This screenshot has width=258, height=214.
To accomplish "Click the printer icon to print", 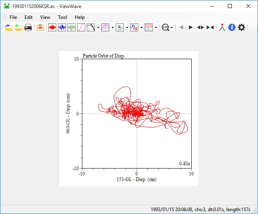I will tap(28, 27).
